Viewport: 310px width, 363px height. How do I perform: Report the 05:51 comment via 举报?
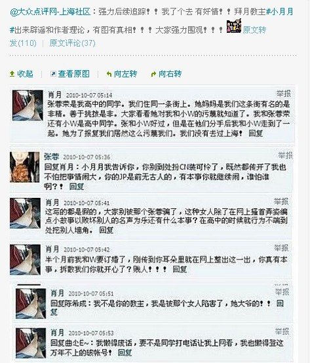point(282,292)
